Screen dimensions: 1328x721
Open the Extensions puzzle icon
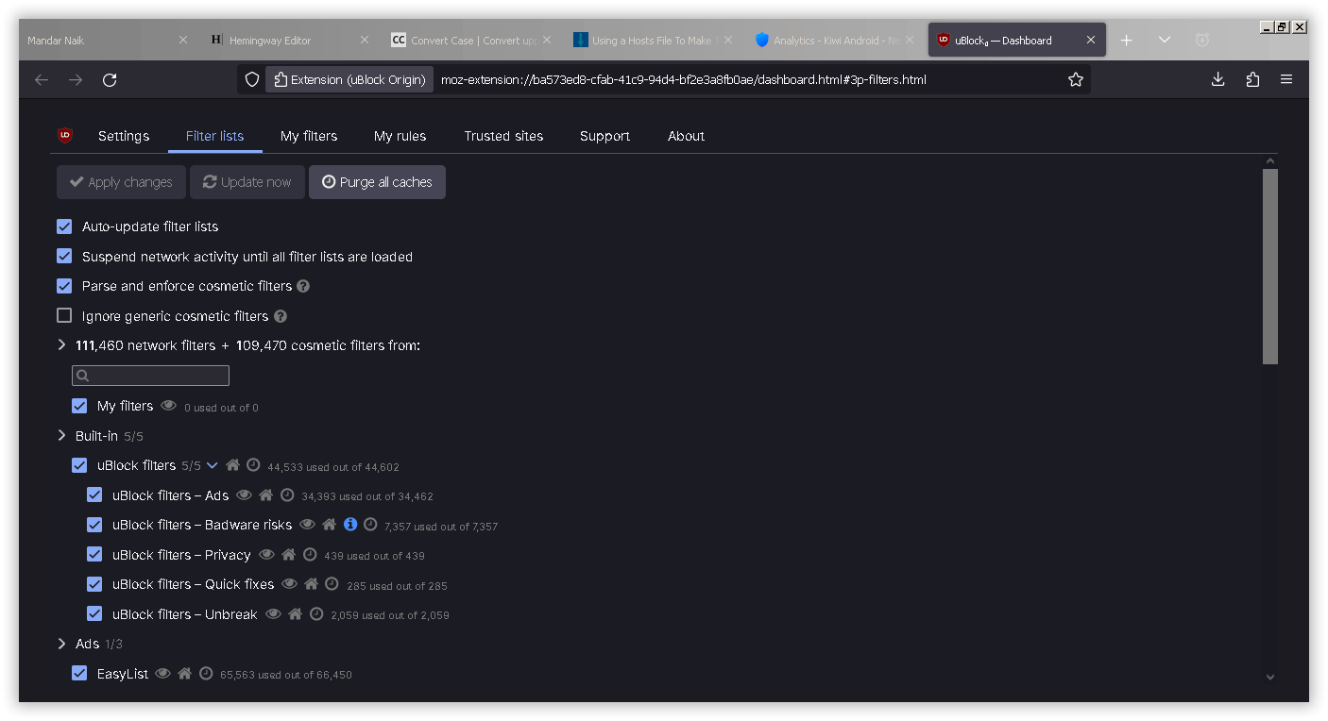1252,80
